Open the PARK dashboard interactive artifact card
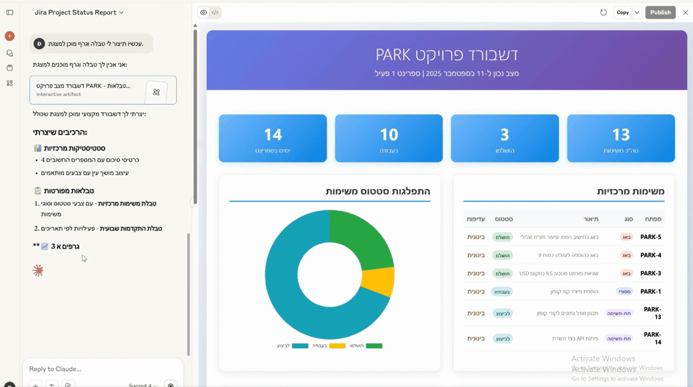The width and height of the screenshot is (693, 387). point(103,90)
